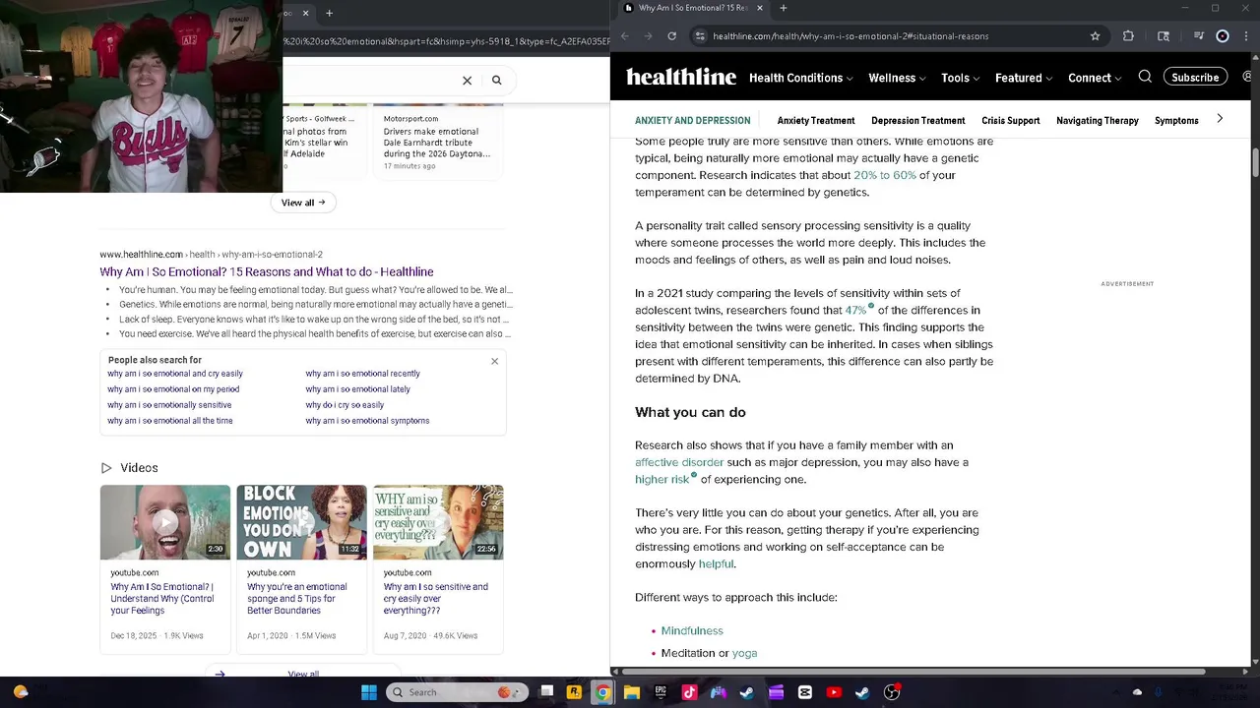
Task: Open the Navigating Therapy tab
Action: click(1097, 121)
